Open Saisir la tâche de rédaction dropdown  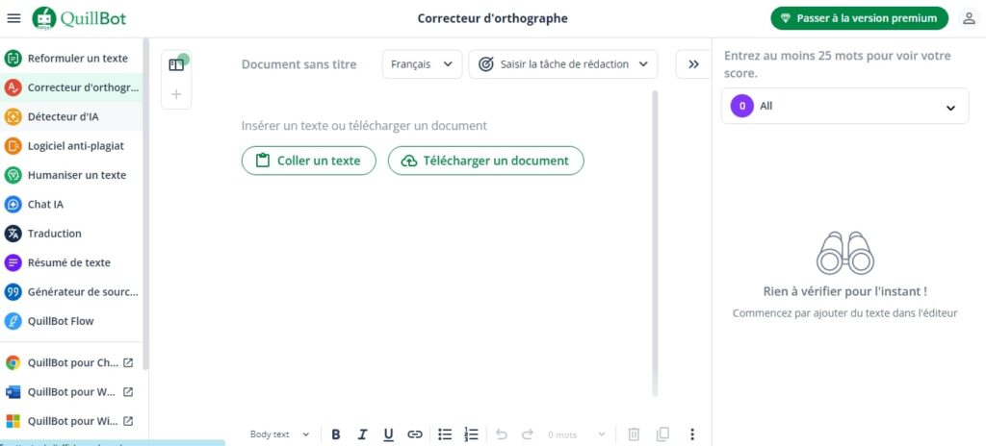pos(562,64)
